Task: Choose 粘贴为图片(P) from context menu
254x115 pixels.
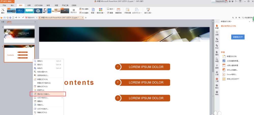Action: tap(48, 72)
